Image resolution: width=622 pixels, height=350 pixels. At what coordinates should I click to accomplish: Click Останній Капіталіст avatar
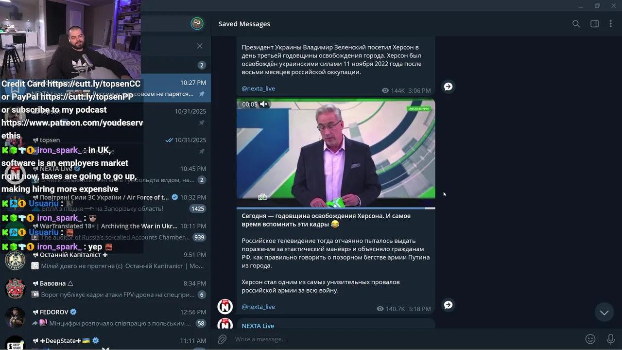click(15, 260)
